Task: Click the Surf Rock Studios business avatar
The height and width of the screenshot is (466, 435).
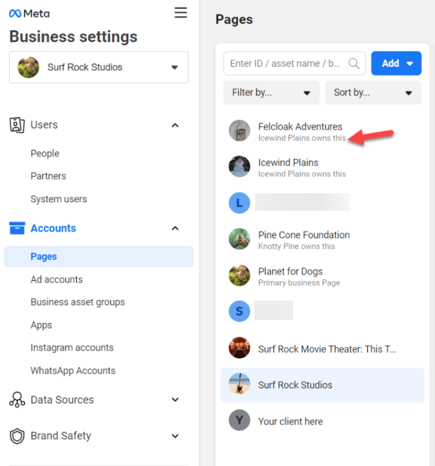Action: [28, 67]
